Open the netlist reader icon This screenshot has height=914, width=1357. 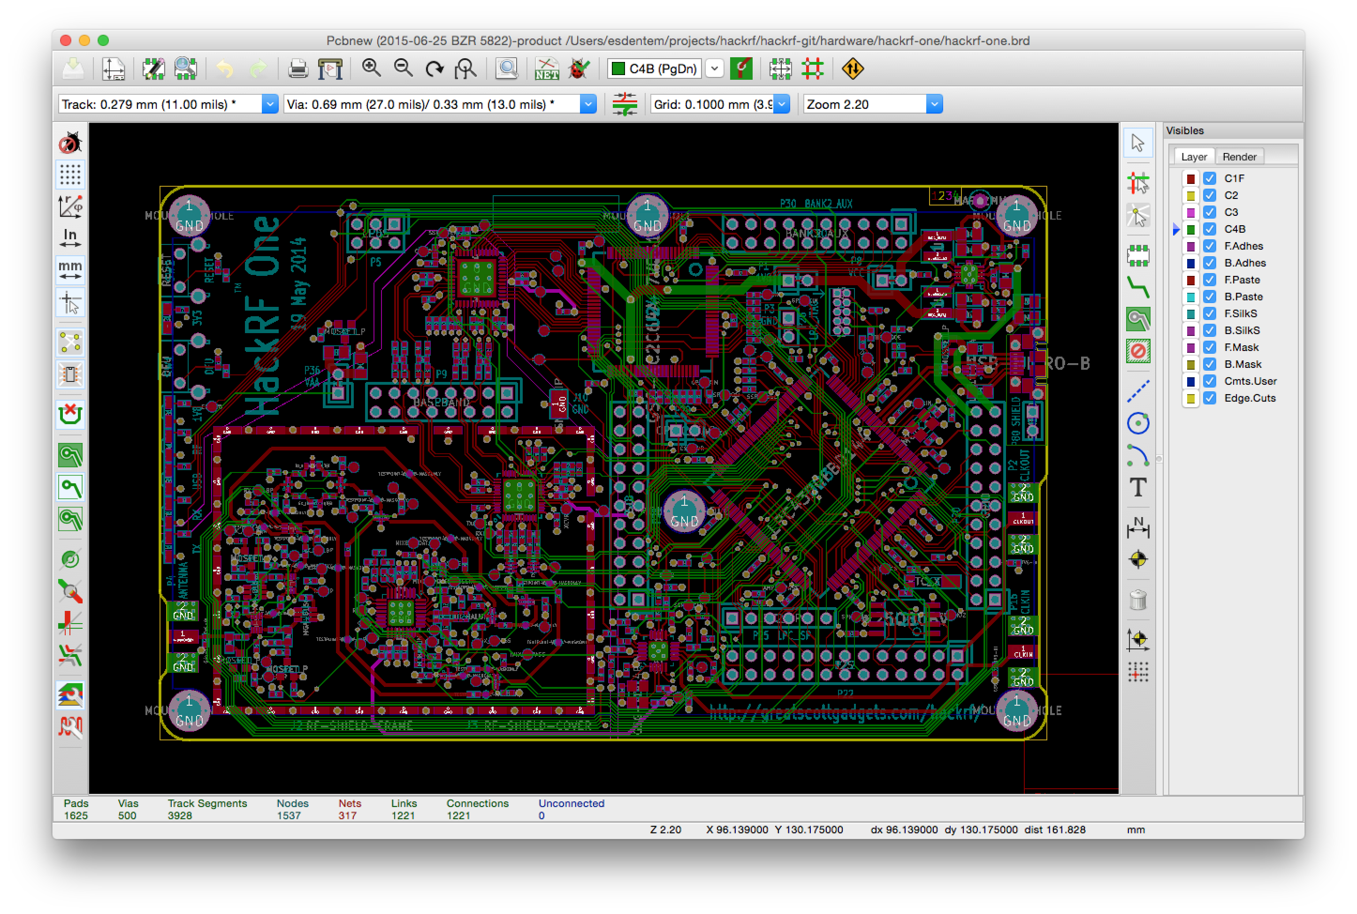(x=547, y=69)
